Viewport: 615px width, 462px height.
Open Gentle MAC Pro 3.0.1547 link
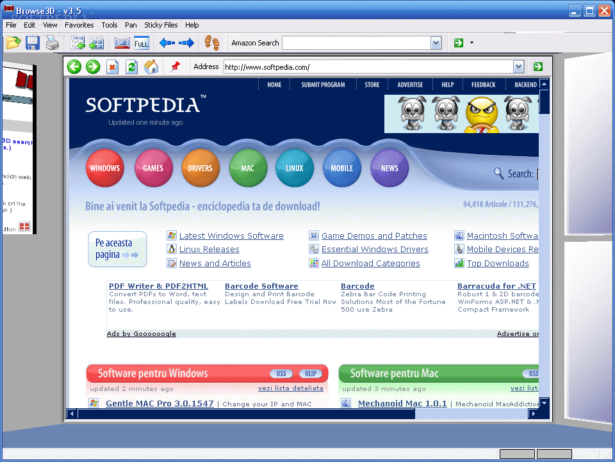coord(160,403)
